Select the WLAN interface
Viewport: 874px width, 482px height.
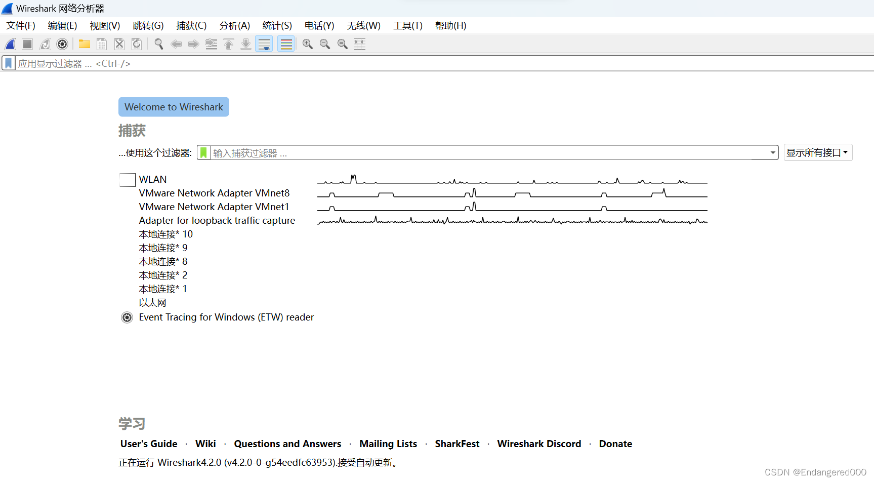153,180
